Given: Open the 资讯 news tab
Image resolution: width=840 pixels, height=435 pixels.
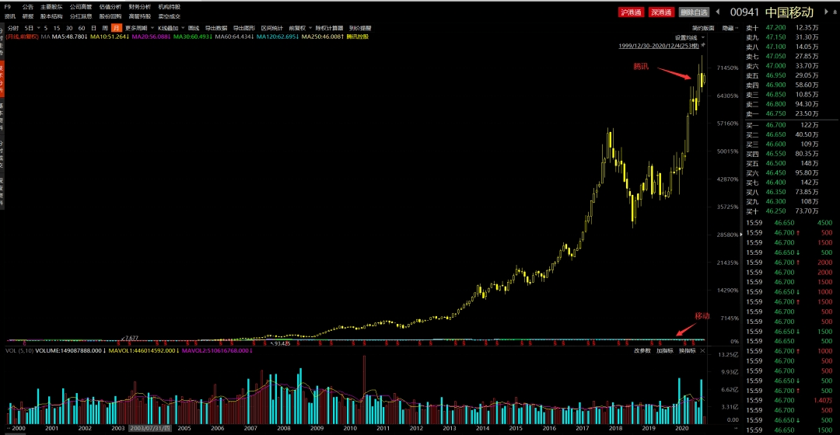Looking at the screenshot, I should [x=10, y=16].
